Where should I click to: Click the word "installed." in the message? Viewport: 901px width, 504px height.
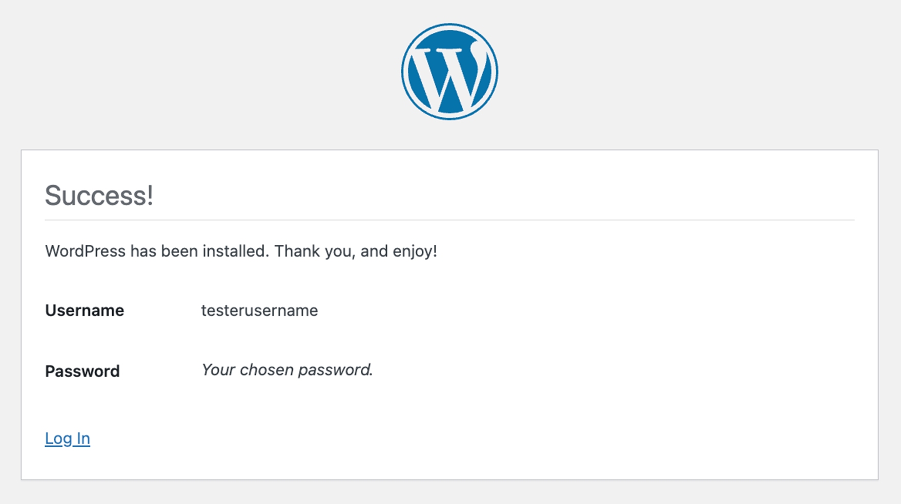pyautogui.click(x=235, y=251)
